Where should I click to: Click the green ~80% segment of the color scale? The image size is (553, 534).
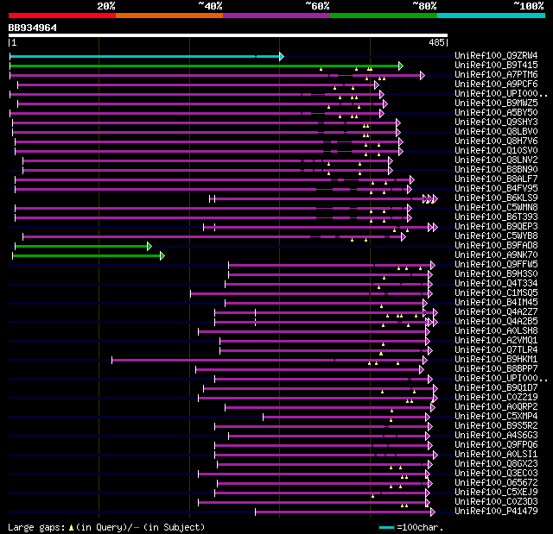384,16
